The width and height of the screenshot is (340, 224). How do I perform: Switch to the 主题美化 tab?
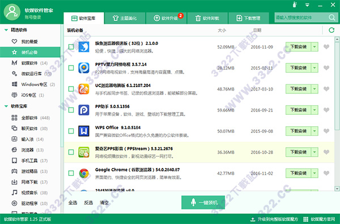125,18
